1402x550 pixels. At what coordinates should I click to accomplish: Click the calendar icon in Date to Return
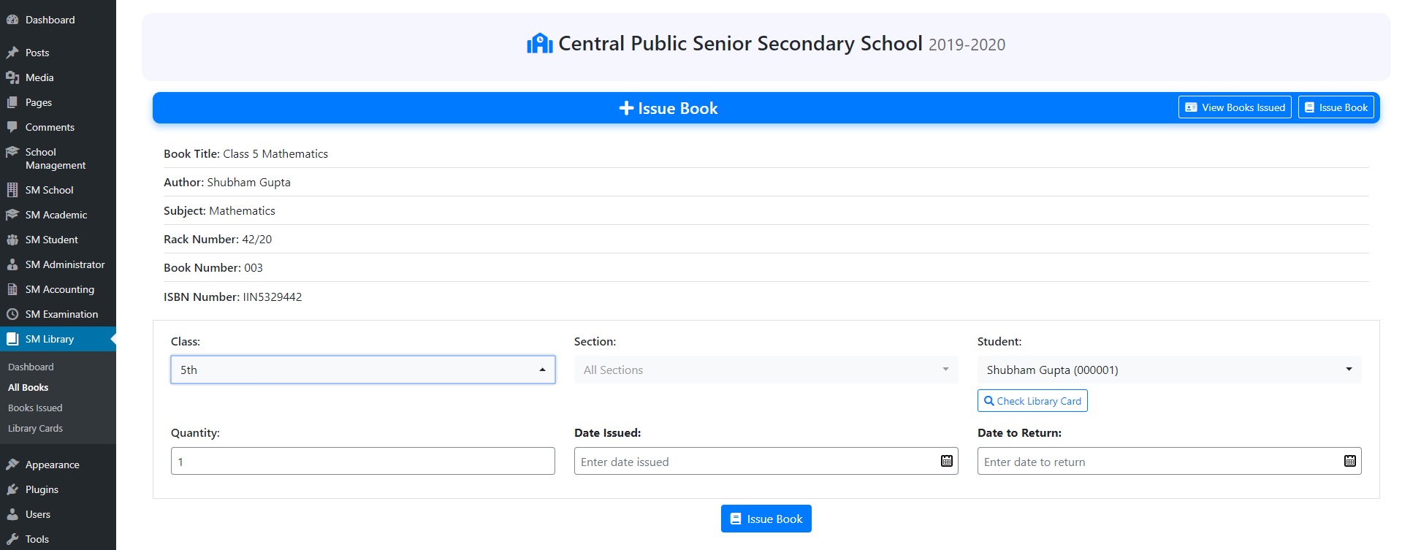(x=1349, y=461)
